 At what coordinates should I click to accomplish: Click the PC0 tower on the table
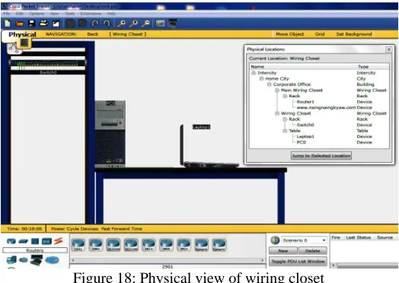tap(110, 134)
